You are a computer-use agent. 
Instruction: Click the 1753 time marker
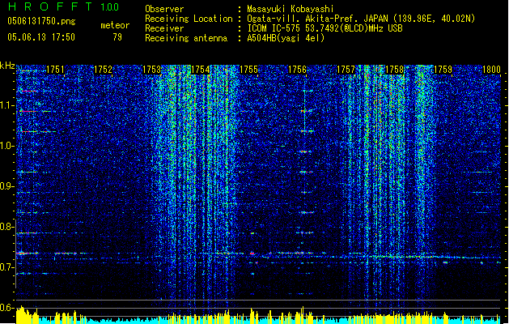(x=151, y=70)
